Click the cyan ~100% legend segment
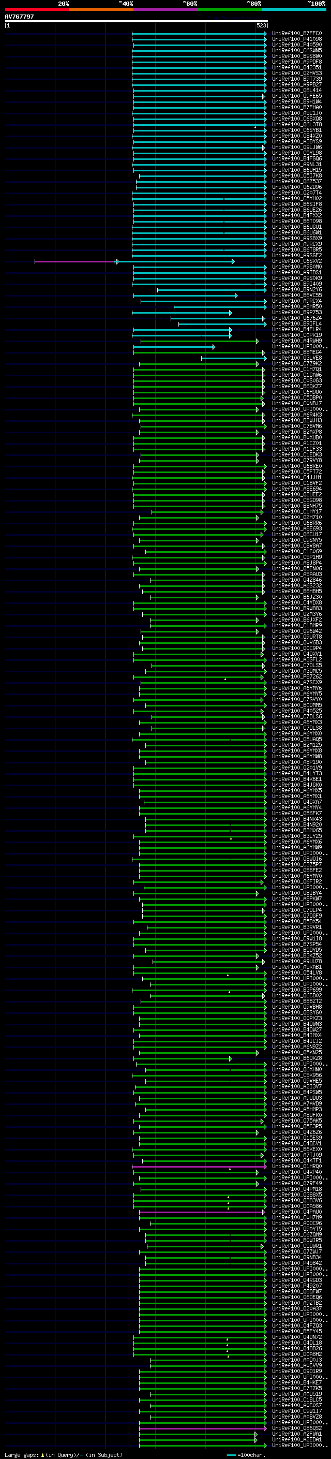The width and height of the screenshot is (331, 1459). 294,9
